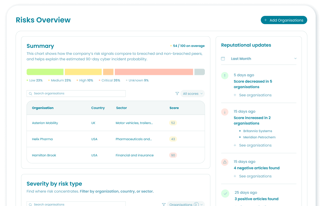Screen dimensions: 323x206
Task: Click the green checkmark icon for positive articles
Action: (x=225, y=194)
